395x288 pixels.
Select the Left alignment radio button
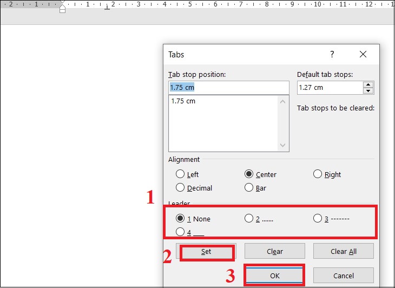(180, 174)
